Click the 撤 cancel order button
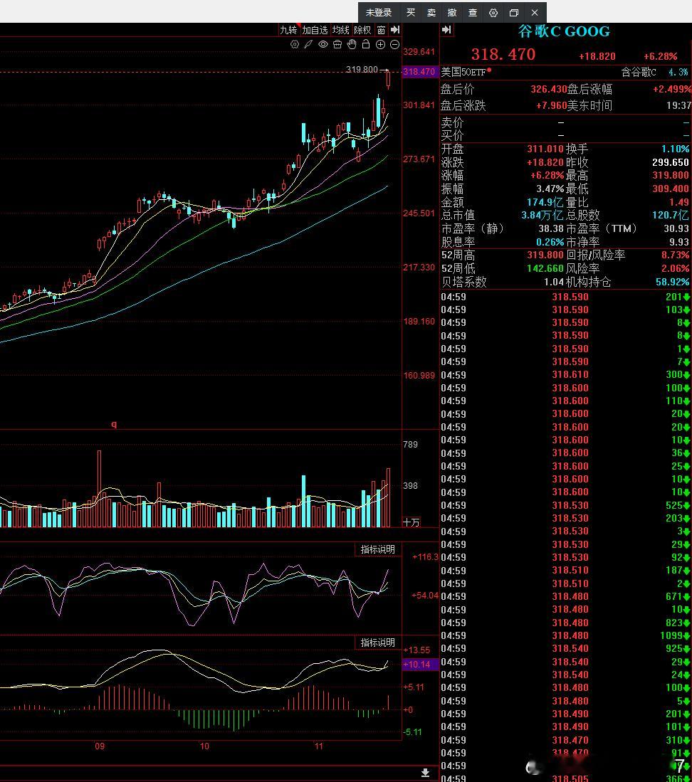The width and height of the screenshot is (692, 782). pos(452,13)
